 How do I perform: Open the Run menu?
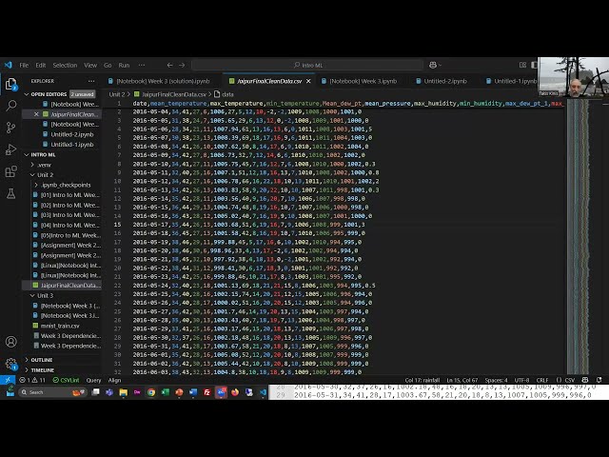click(x=124, y=65)
